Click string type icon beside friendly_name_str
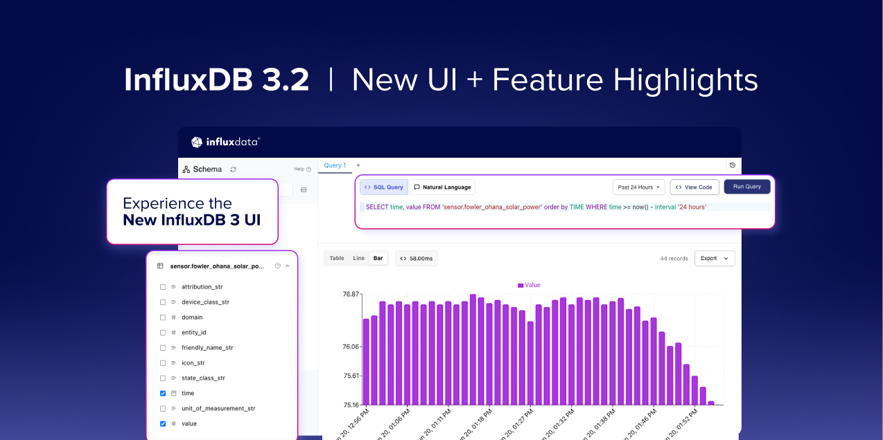Screen dimensions: 883x440 tap(173, 347)
